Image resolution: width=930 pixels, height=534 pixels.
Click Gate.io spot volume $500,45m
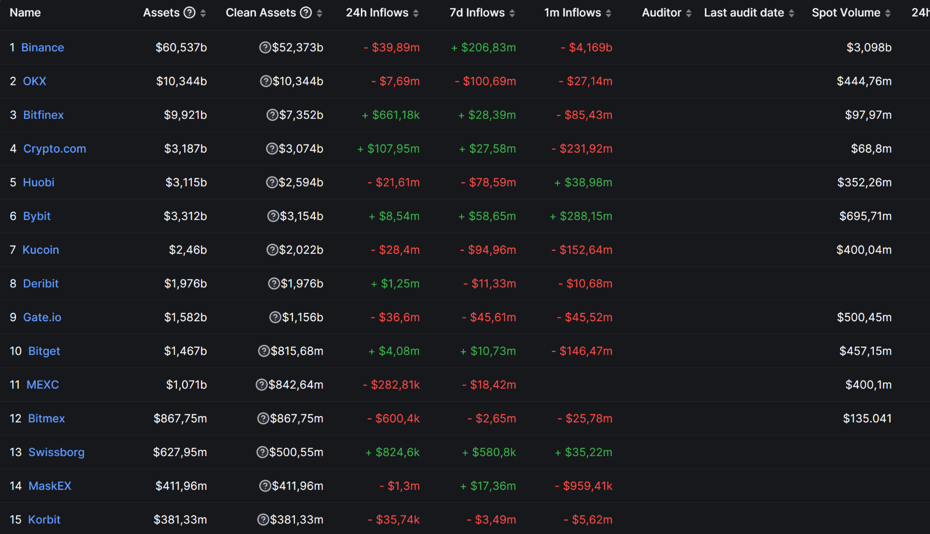point(865,317)
